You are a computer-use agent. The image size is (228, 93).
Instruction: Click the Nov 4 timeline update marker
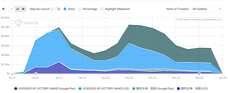[x=36, y=74]
